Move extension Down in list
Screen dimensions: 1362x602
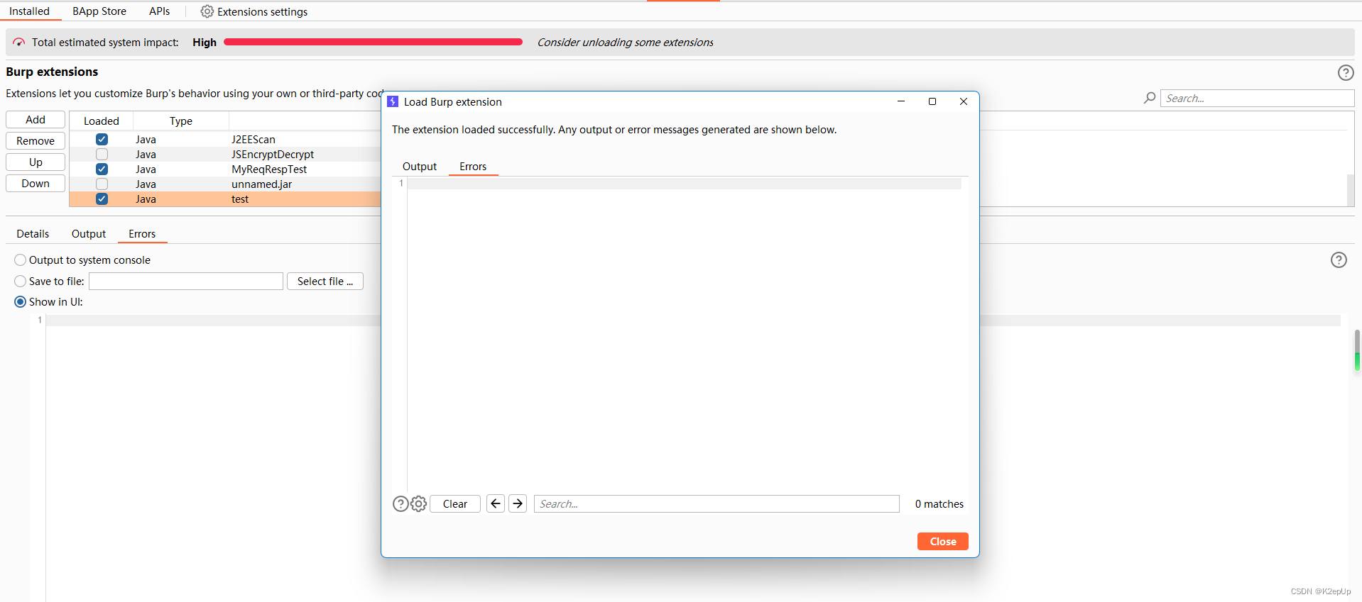(36, 184)
